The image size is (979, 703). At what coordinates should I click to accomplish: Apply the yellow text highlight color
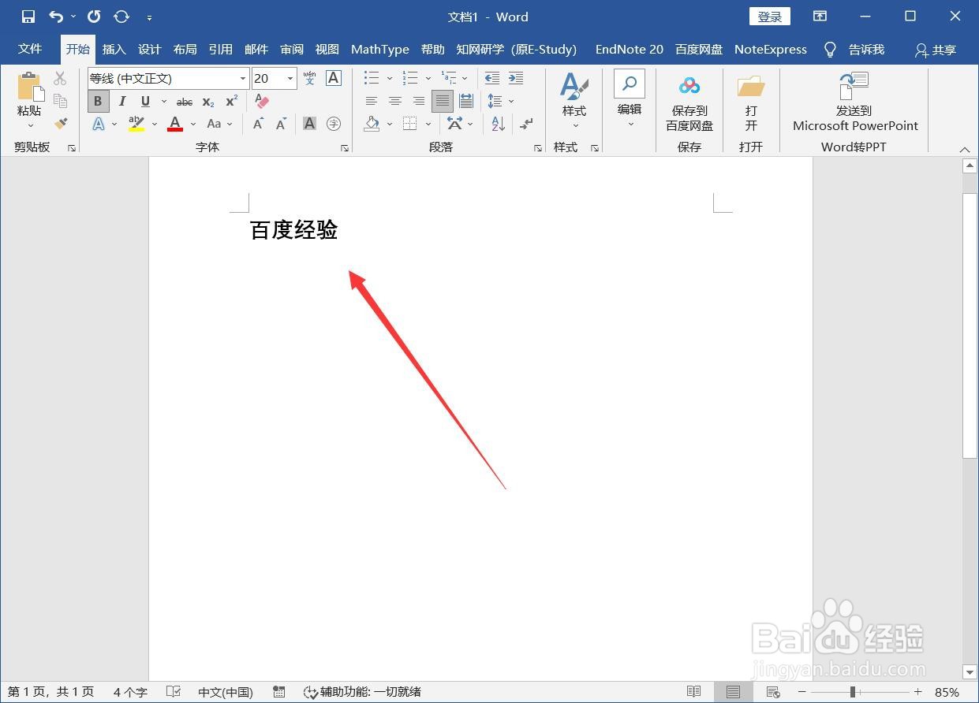click(x=136, y=124)
